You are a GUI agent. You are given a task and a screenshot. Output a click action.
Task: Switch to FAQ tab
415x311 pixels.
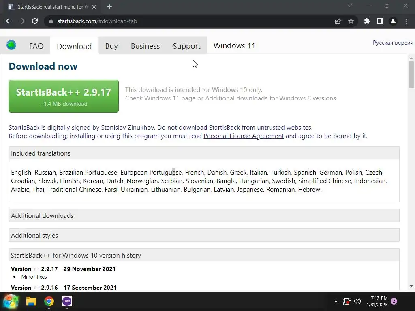pos(36,46)
